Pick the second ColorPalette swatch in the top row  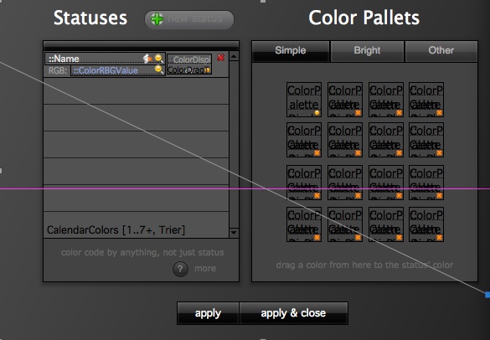click(x=345, y=100)
